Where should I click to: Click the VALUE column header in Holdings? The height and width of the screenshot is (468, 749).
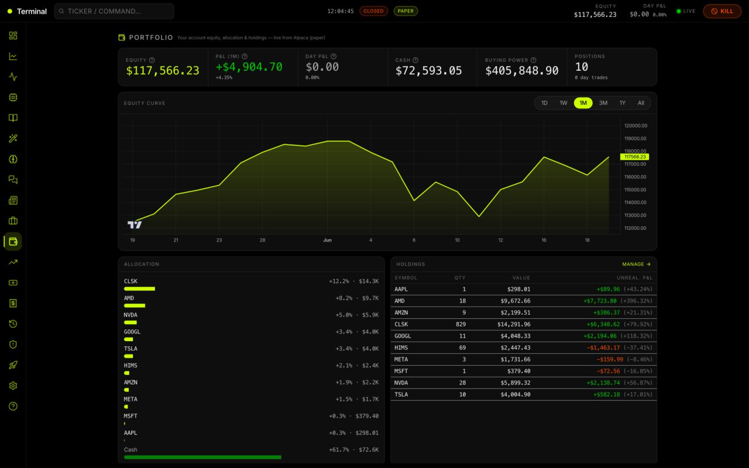(521, 278)
